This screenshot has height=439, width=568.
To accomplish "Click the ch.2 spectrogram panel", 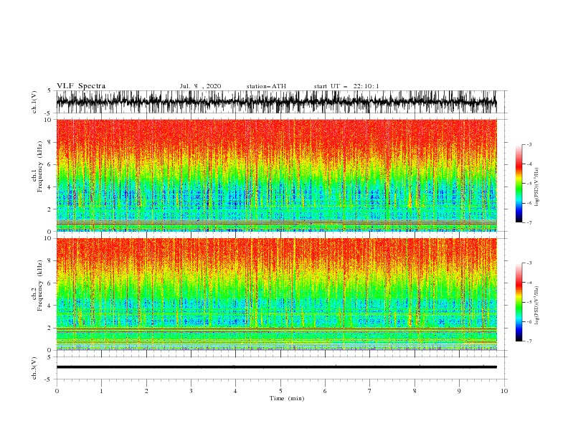I will tap(276, 294).
